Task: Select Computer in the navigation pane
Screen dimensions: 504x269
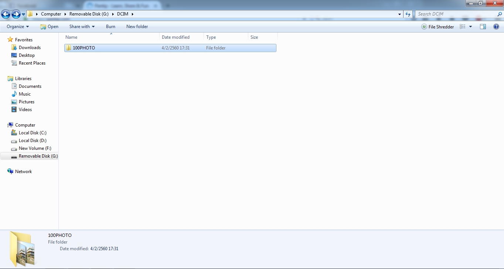Action: point(25,125)
